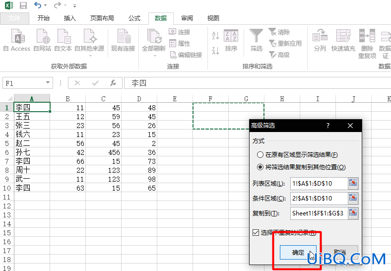Click 快速填充 flash fill
Screen dimensions: 391x271
(x=343, y=40)
